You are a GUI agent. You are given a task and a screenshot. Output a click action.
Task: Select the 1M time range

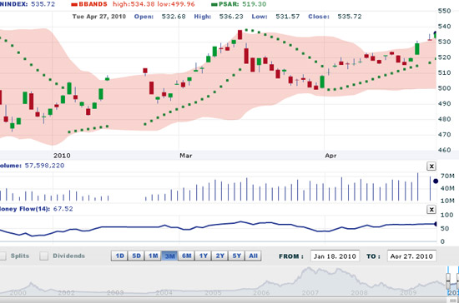point(153,256)
